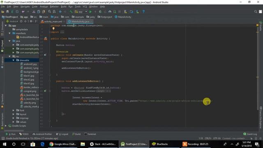Click the MainActivity breadcrumb in navigation bar
Image resolution: width=263 pixels, height=148 pixels.
tap(123, 17)
